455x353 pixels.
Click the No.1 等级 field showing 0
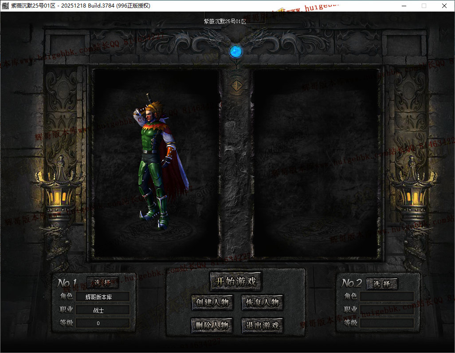coord(102,323)
